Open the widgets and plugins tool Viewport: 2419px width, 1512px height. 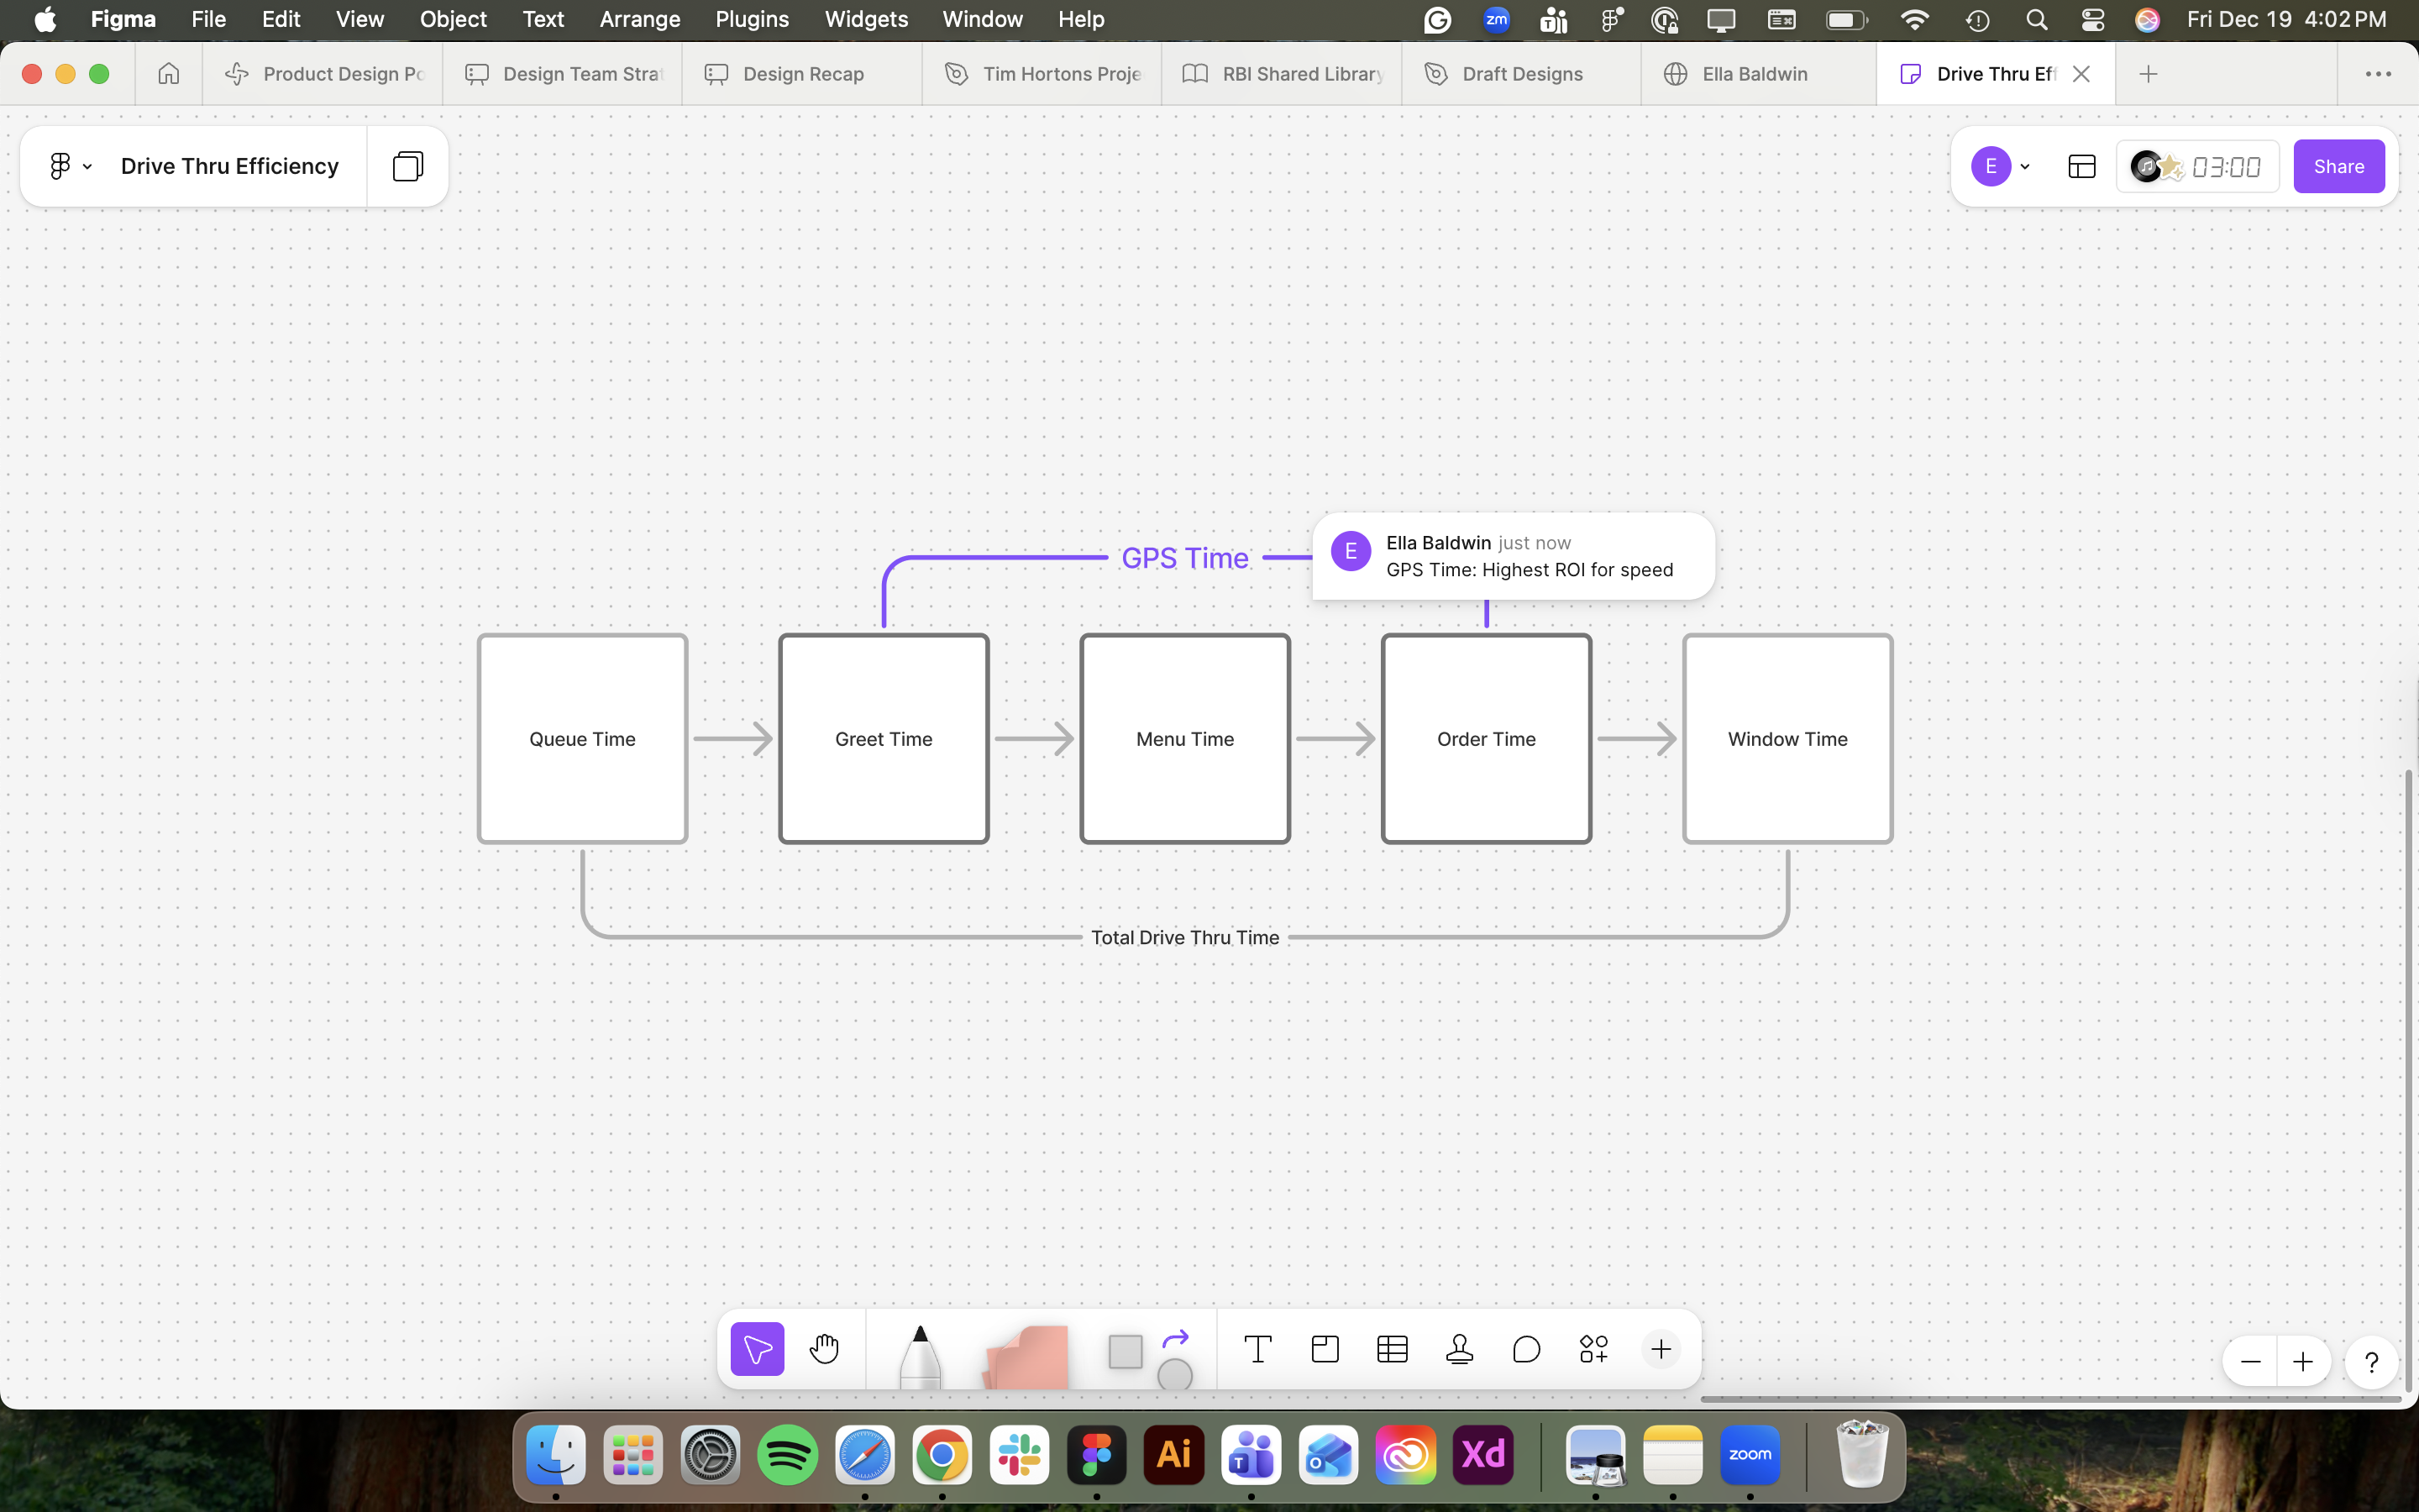pos(1593,1349)
